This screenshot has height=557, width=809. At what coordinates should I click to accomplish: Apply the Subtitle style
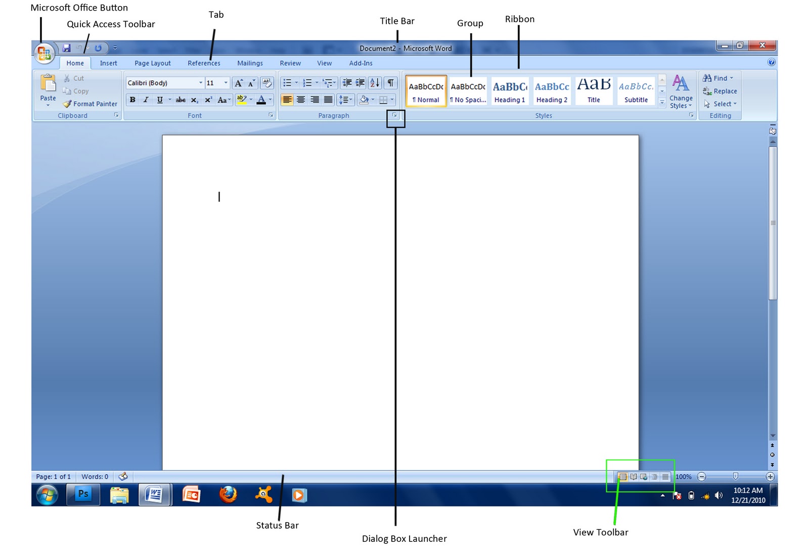point(636,91)
